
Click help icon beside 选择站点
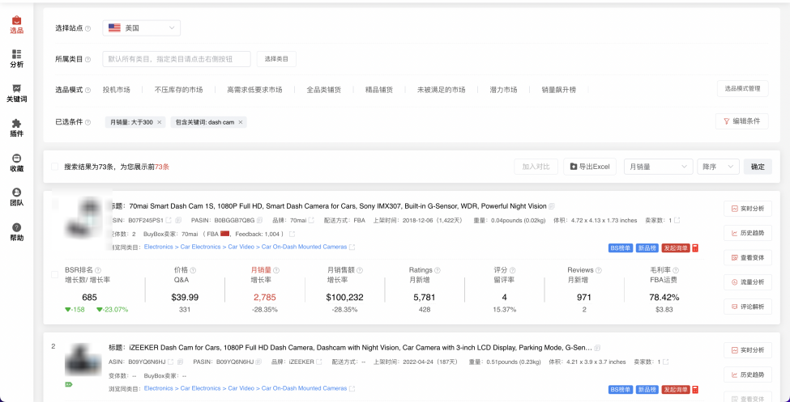(88, 28)
